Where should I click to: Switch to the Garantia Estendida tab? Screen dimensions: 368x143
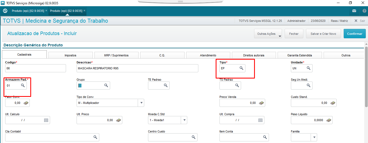[300, 55]
